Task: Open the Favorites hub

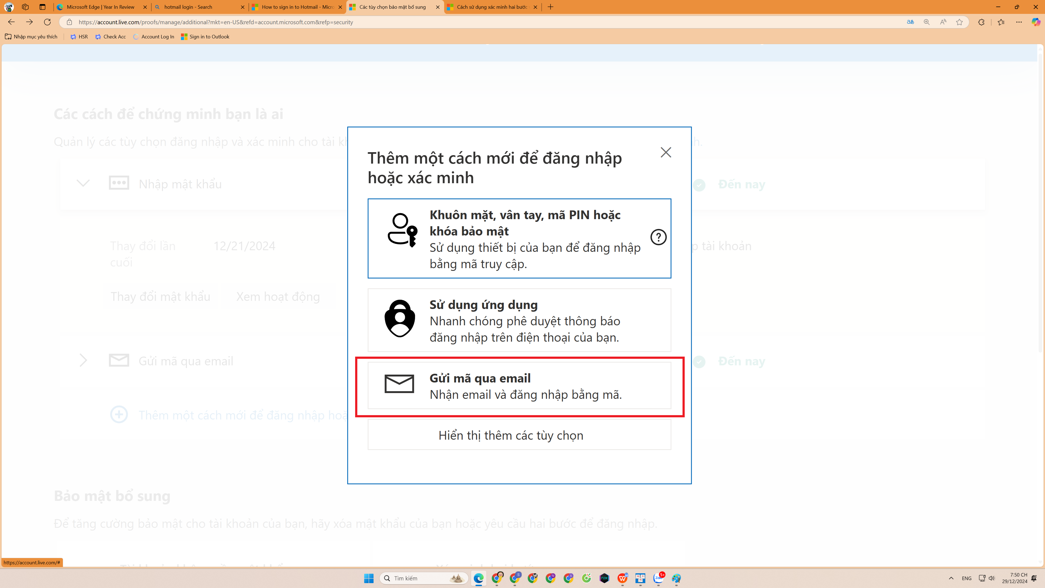Action: pos(1001,22)
